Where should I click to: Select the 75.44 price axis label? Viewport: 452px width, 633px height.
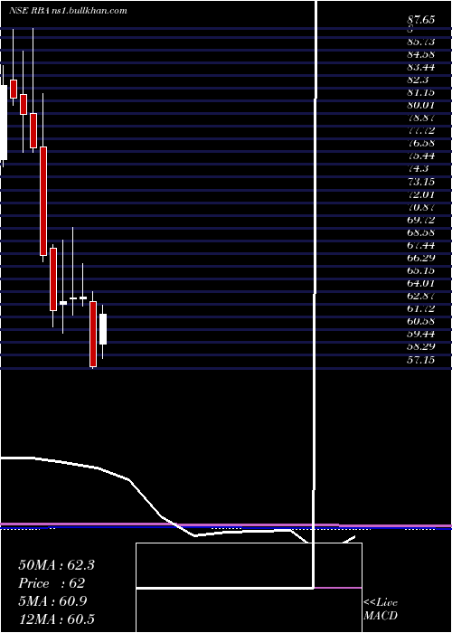coord(421,156)
